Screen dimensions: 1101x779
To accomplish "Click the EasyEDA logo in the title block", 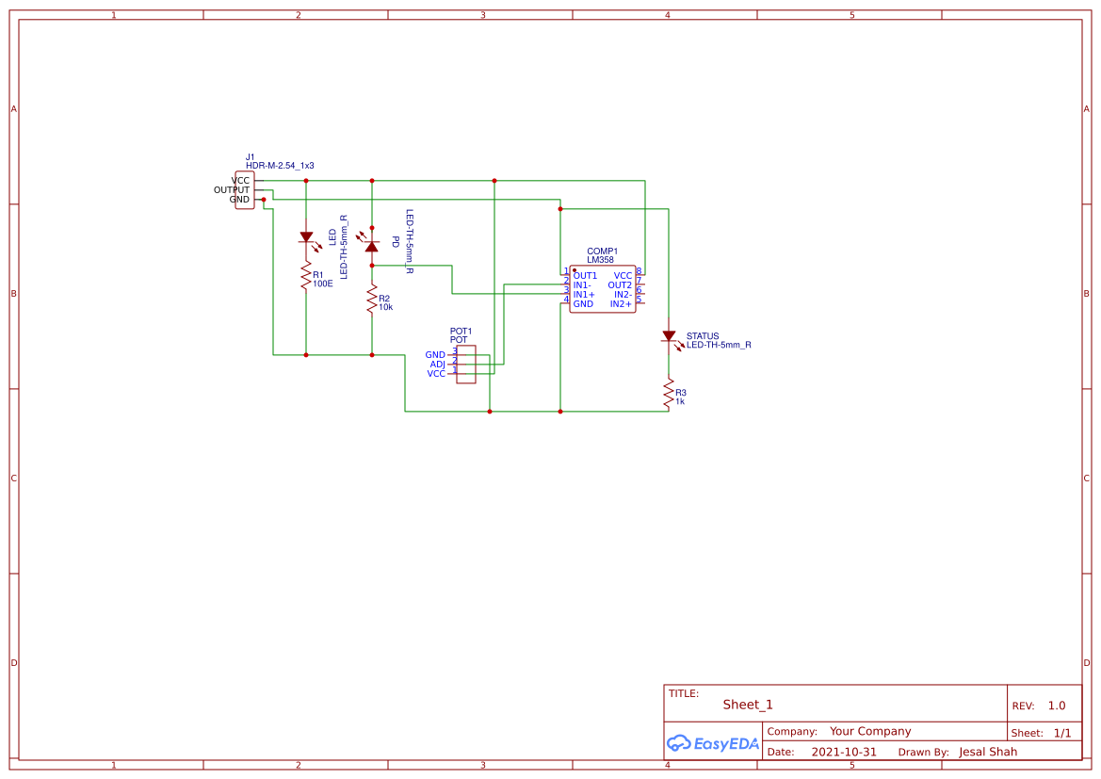I will pos(711,743).
